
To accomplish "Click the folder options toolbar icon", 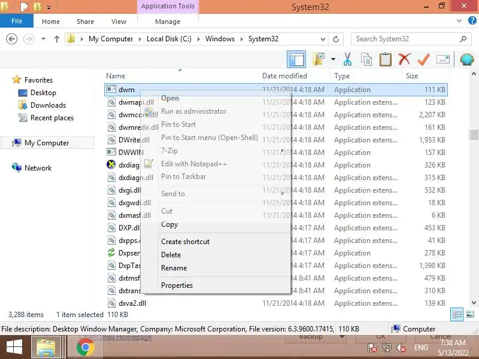I will coord(319,59).
